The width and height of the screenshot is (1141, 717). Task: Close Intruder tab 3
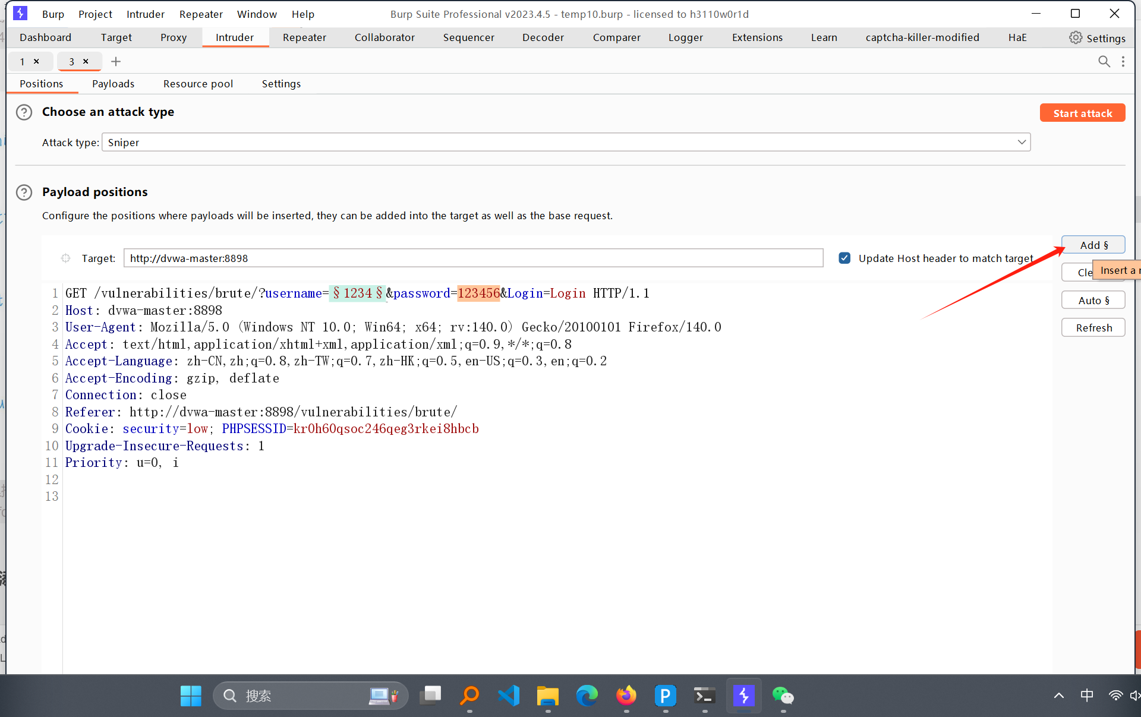pyautogui.click(x=86, y=61)
